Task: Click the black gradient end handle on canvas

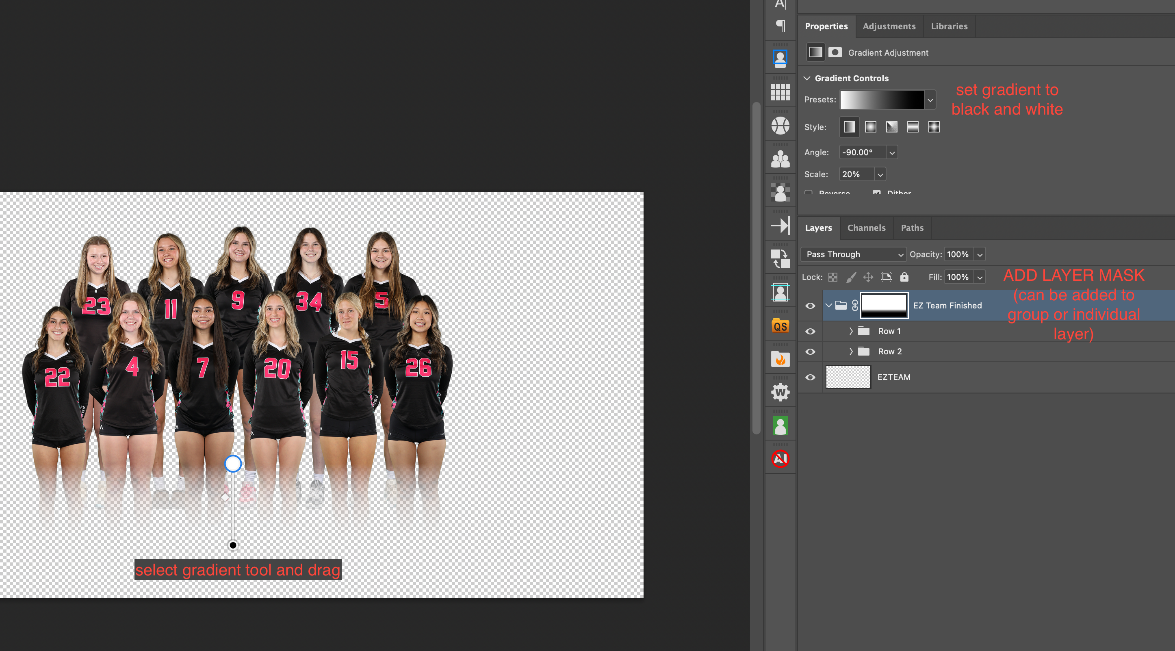Action: (x=233, y=545)
